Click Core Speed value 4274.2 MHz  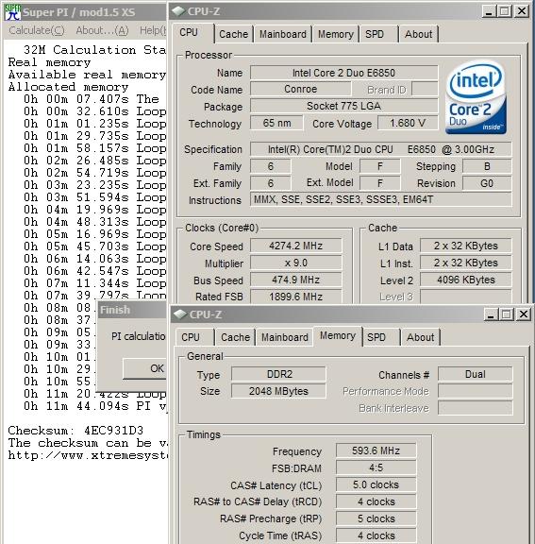point(296,246)
